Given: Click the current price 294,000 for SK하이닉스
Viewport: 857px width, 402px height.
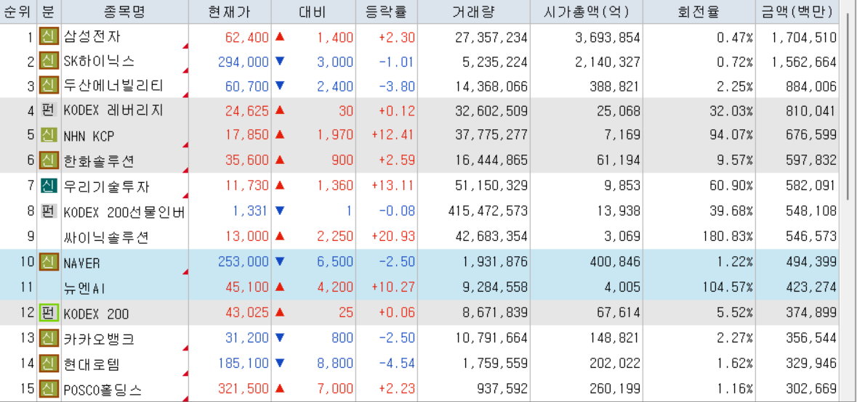Looking at the screenshot, I should point(244,62).
